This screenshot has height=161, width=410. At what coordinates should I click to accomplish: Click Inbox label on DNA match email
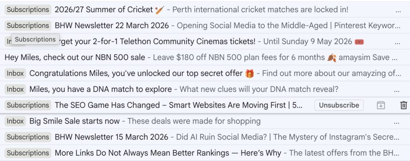(15, 89)
